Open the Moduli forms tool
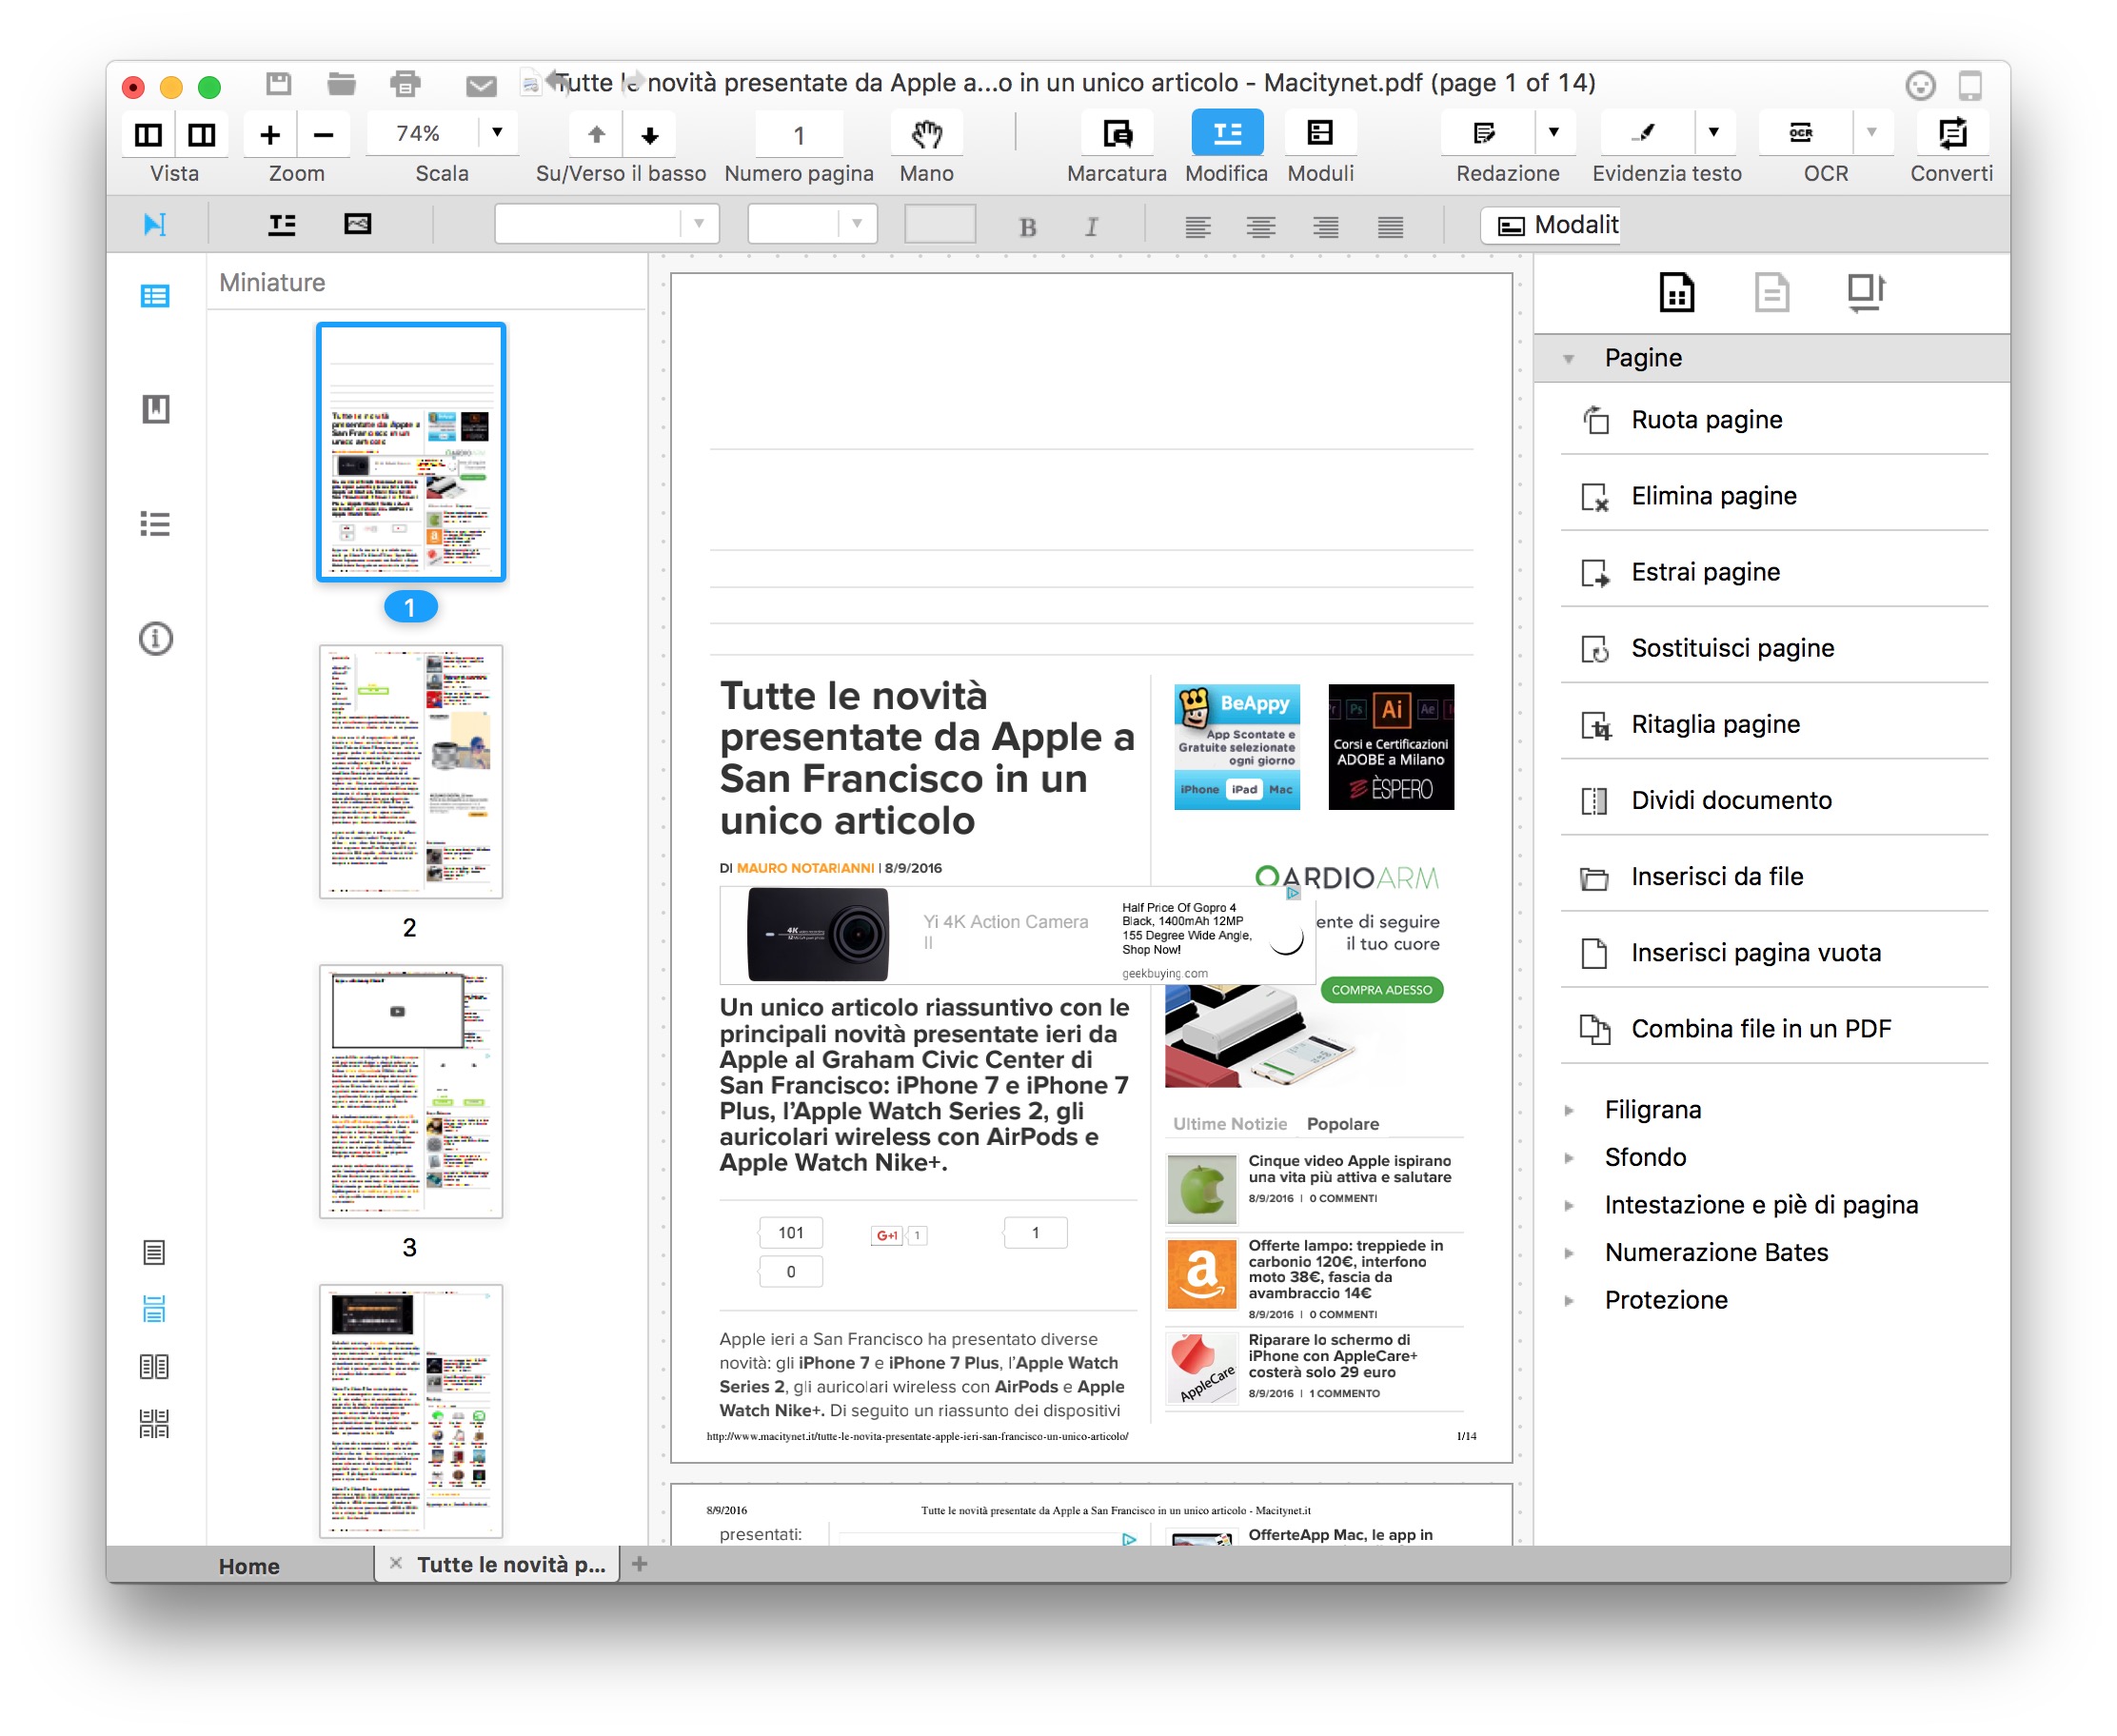The image size is (2117, 1736). tap(1319, 134)
